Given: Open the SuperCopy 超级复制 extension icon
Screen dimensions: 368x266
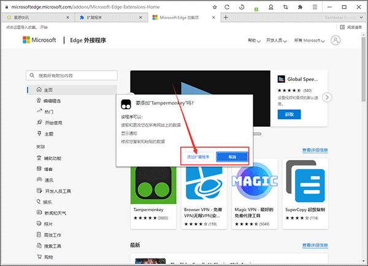Looking at the screenshot, I should point(304,182).
